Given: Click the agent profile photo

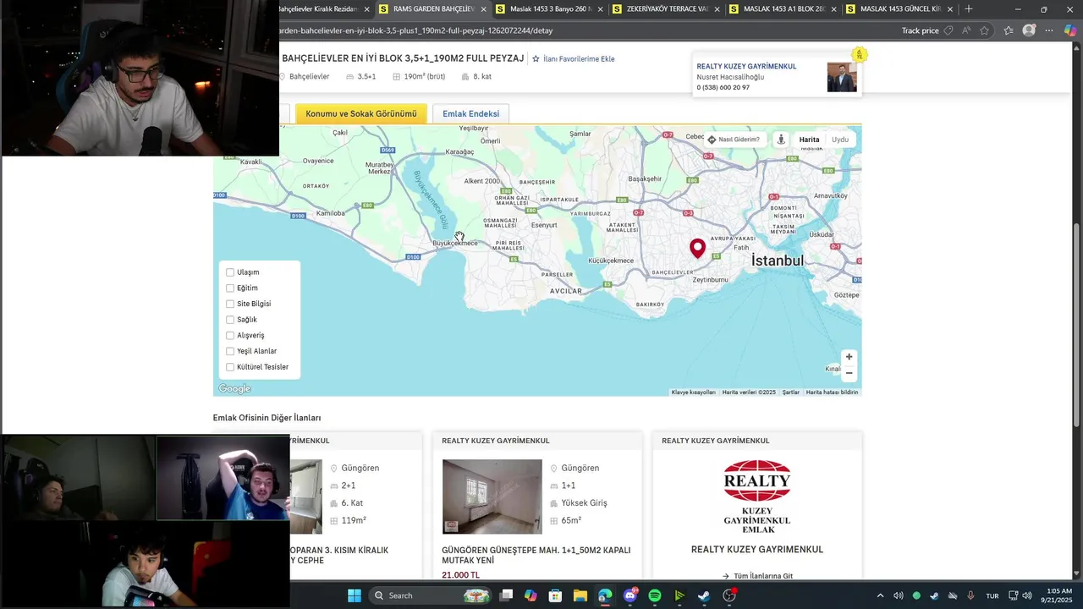Looking at the screenshot, I should (x=842, y=77).
